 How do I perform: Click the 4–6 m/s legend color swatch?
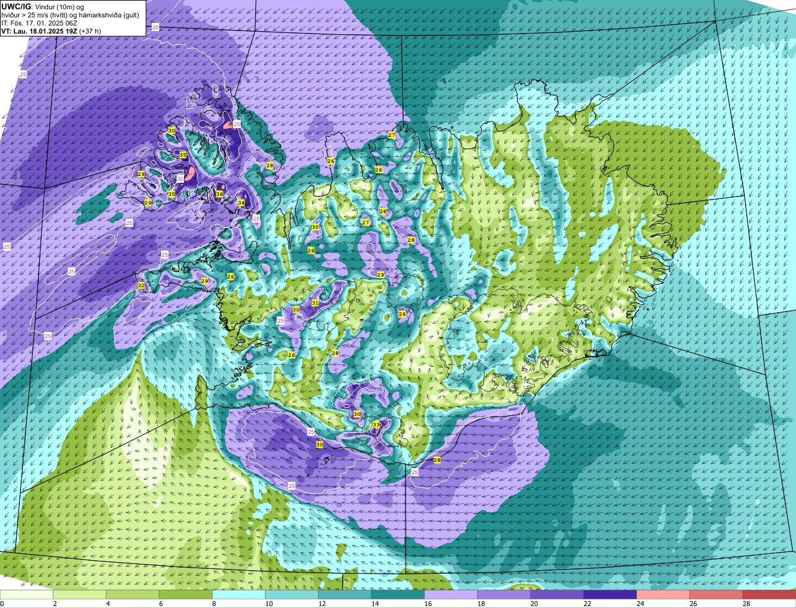[x=132, y=594]
